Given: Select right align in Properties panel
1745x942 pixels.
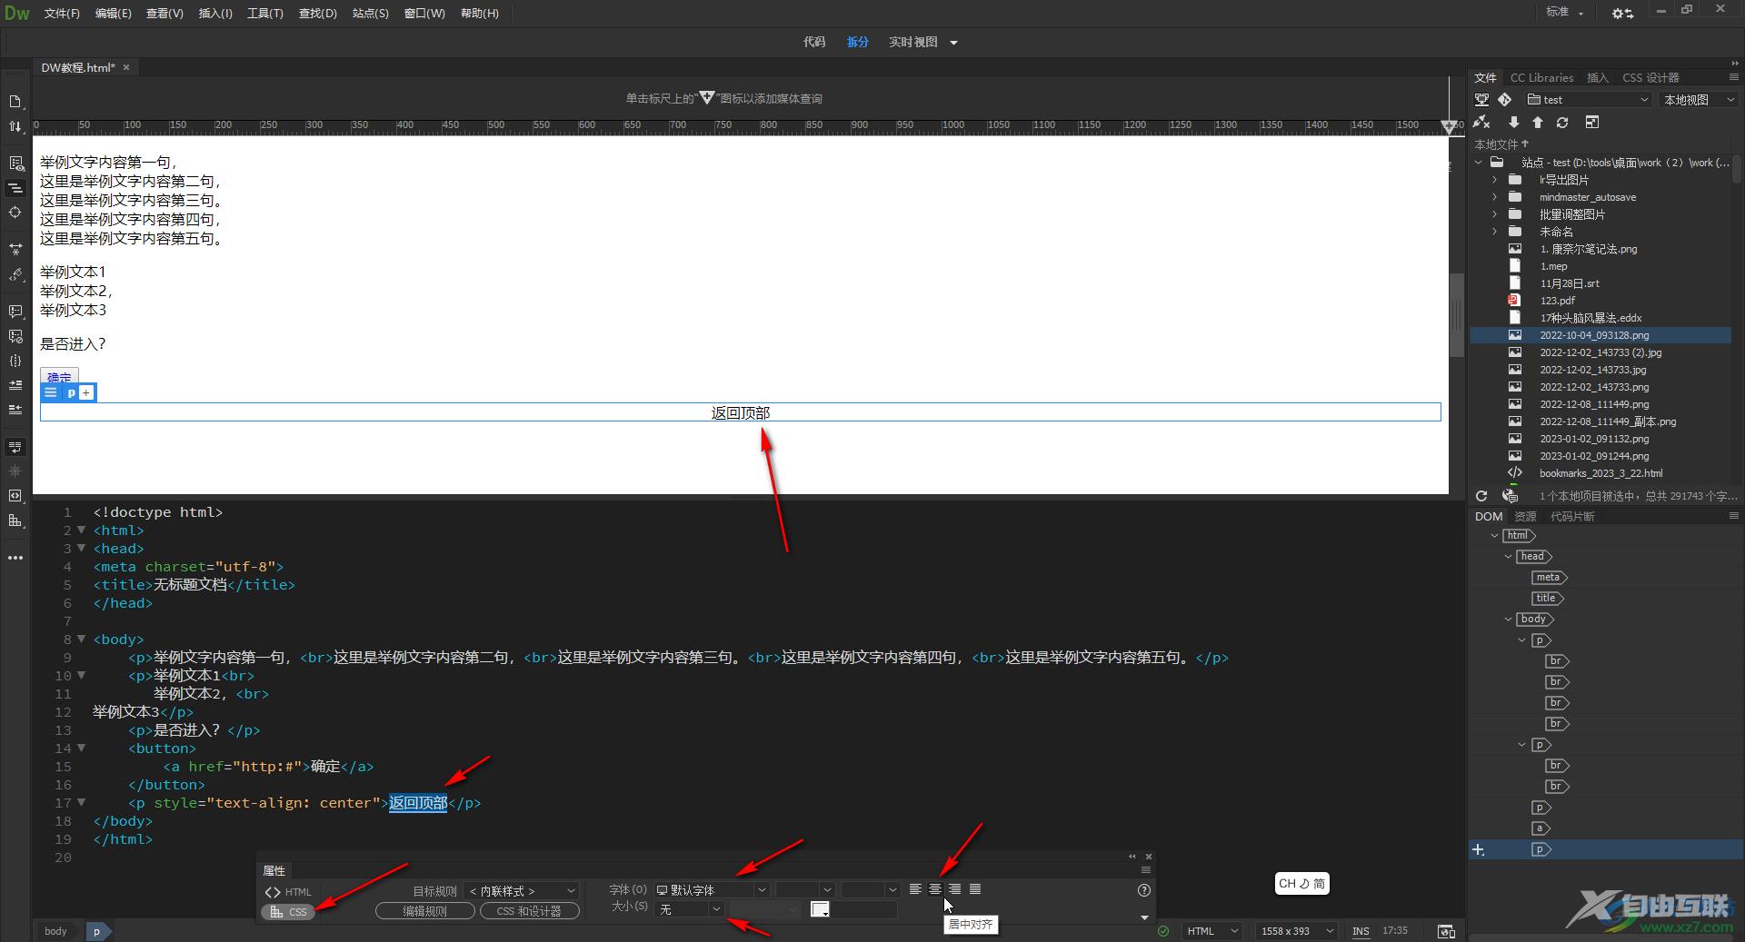Looking at the screenshot, I should 955,889.
